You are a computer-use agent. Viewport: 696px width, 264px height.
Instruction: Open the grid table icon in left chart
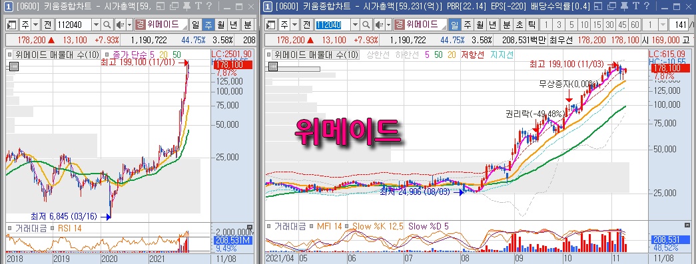(13, 67)
